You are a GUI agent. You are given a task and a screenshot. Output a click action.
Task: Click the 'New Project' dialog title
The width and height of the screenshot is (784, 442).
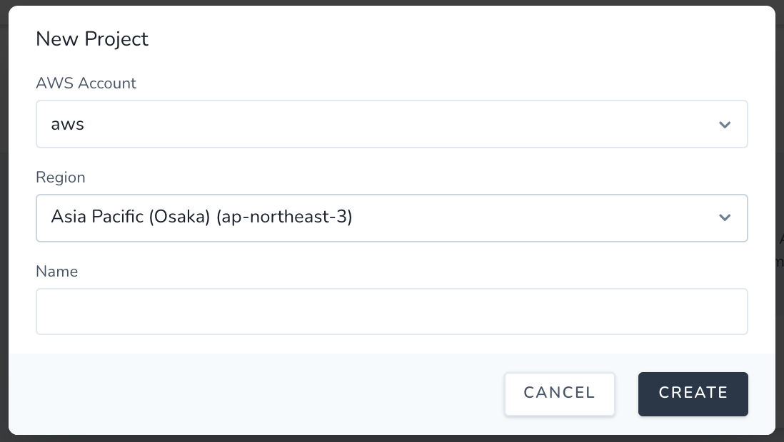tap(92, 39)
